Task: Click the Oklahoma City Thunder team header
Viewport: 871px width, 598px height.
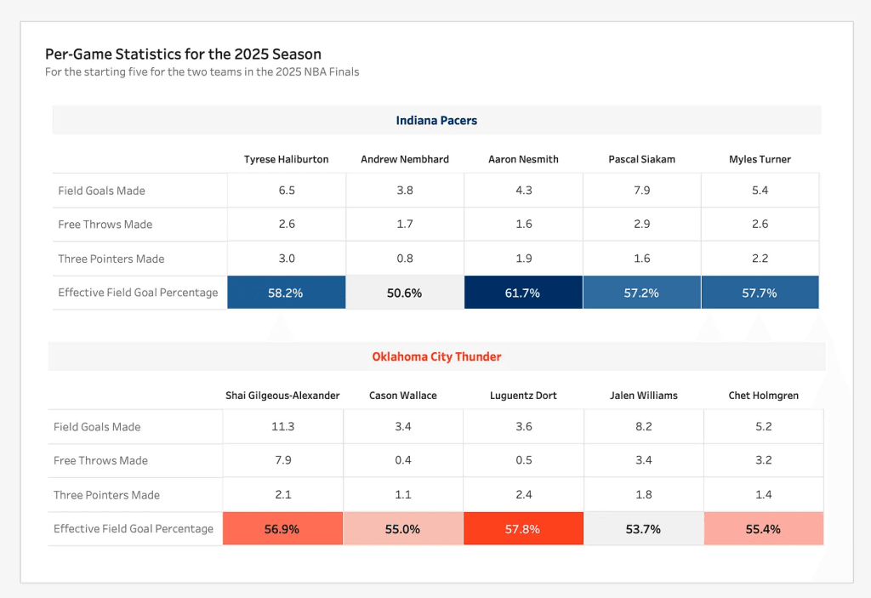Action: tap(436, 356)
